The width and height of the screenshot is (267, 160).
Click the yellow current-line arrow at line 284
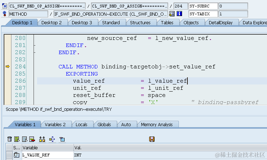pyautogui.click(x=7, y=67)
